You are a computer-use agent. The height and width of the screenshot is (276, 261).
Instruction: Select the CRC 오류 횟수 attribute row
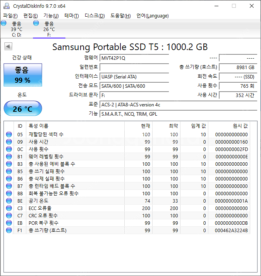tap(127, 215)
